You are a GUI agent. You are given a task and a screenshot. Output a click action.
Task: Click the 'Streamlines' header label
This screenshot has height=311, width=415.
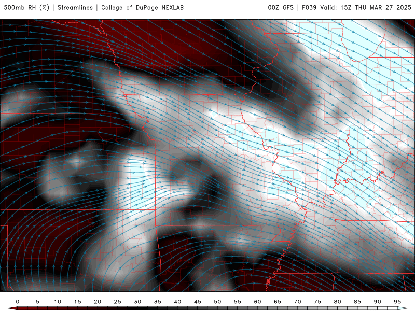coord(75,7)
